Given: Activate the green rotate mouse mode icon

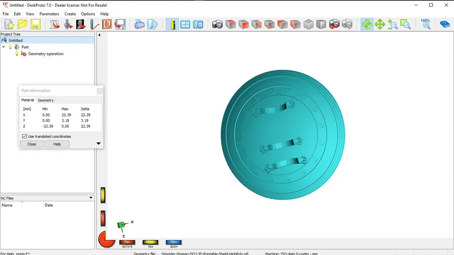Looking at the screenshot, I should coord(367,24).
